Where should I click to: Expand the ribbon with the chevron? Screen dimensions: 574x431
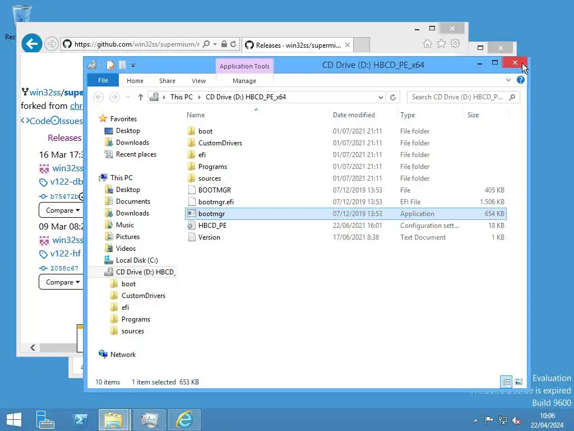coord(508,80)
